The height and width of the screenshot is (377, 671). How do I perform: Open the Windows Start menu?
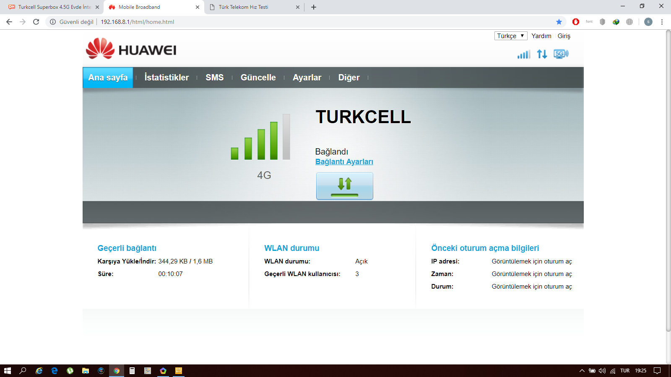[8, 371]
